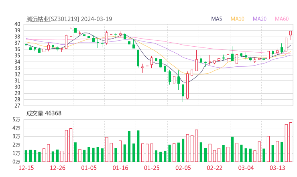Click the 成交量 46368 volume label
This screenshot has height=177, width=297.
tap(44, 113)
